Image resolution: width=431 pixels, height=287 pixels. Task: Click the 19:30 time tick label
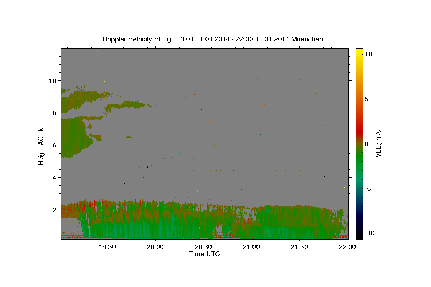[107, 247]
